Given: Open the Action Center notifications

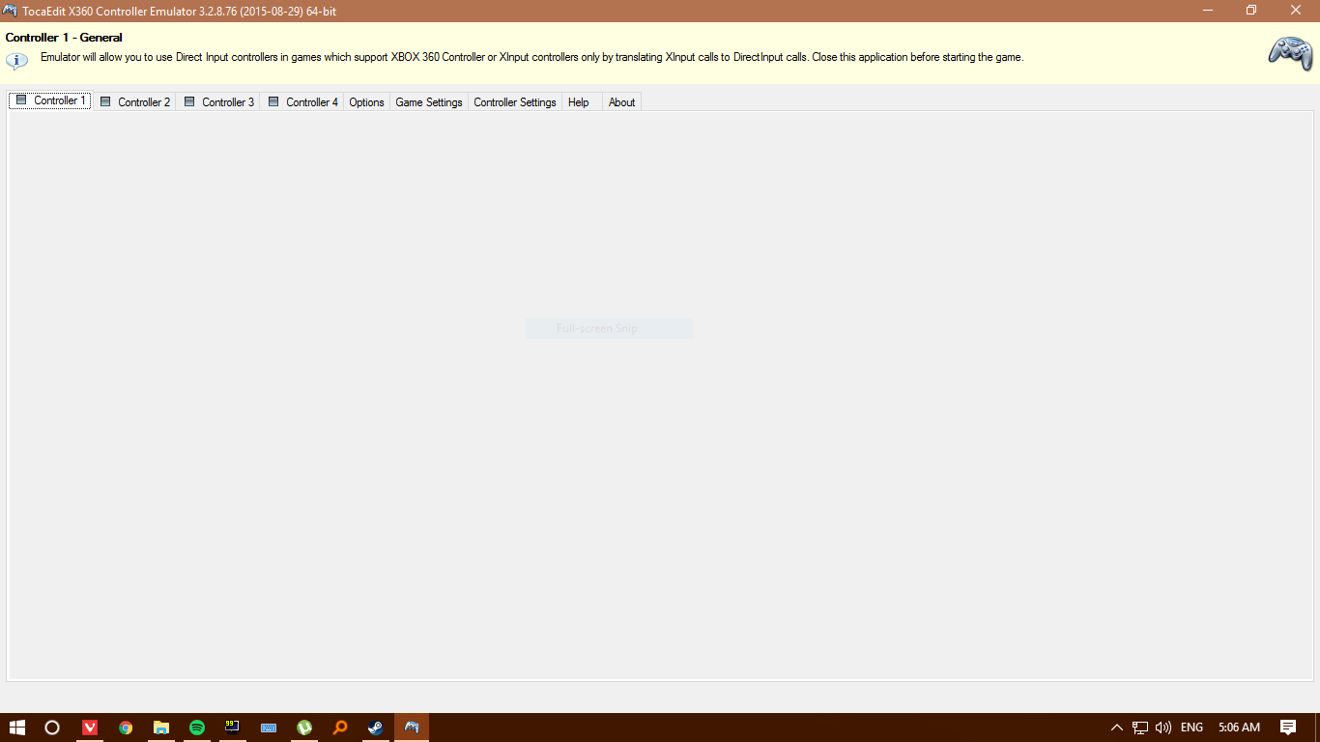Looking at the screenshot, I should point(1288,728).
